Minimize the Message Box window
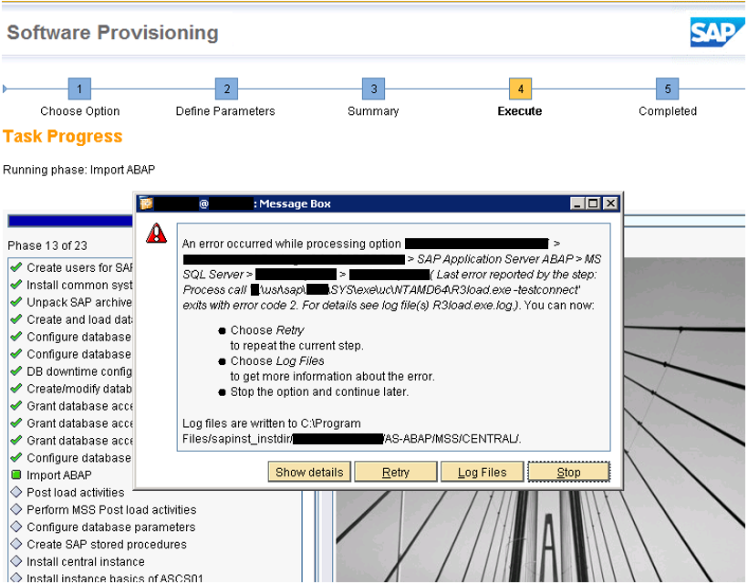The width and height of the screenshot is (748, 584). click(577, 203)
